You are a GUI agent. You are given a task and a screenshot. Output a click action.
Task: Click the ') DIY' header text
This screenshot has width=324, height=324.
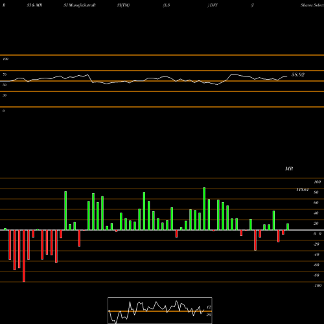(x=213, y=5)
